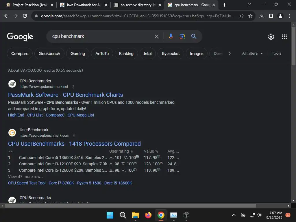Open File Explorer from taskbar

pyautogui.click(x=135, y=215)
